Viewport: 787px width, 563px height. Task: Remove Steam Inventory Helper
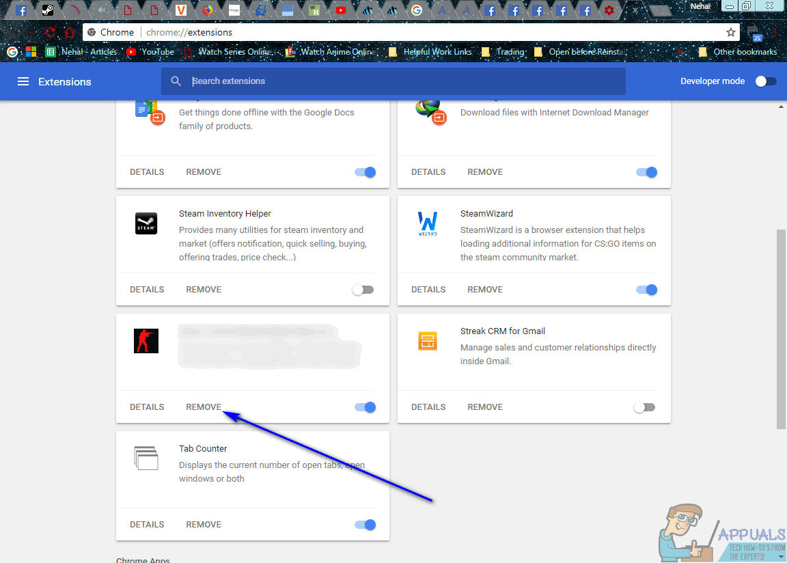click(x=204, y=290)
